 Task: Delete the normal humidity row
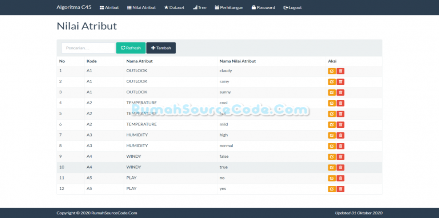(x=340, y=146)
